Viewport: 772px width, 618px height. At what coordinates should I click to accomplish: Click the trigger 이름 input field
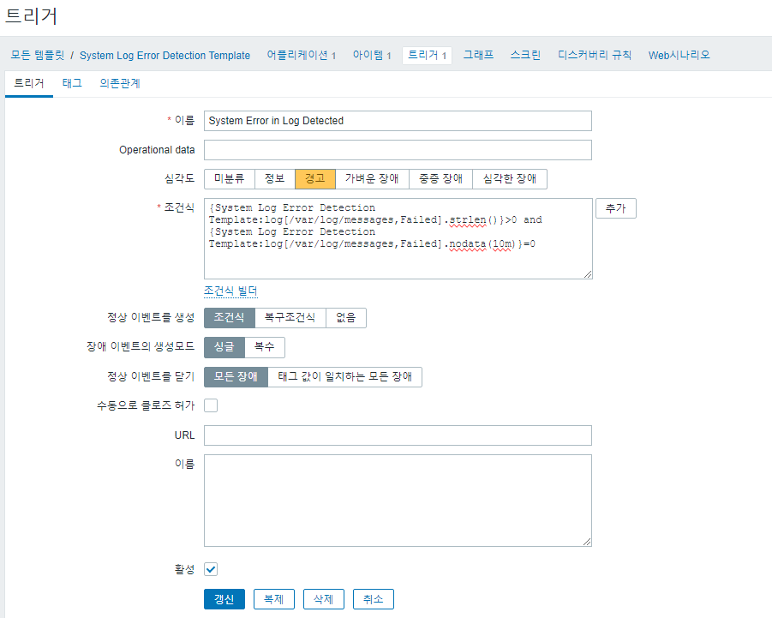pyautogui.click(x=398, y=121)
